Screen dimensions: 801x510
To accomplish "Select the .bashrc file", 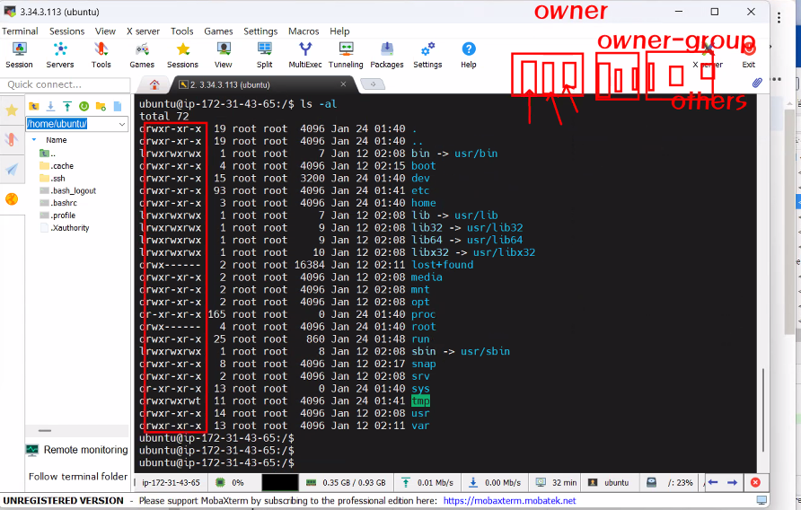I will 64,203.
